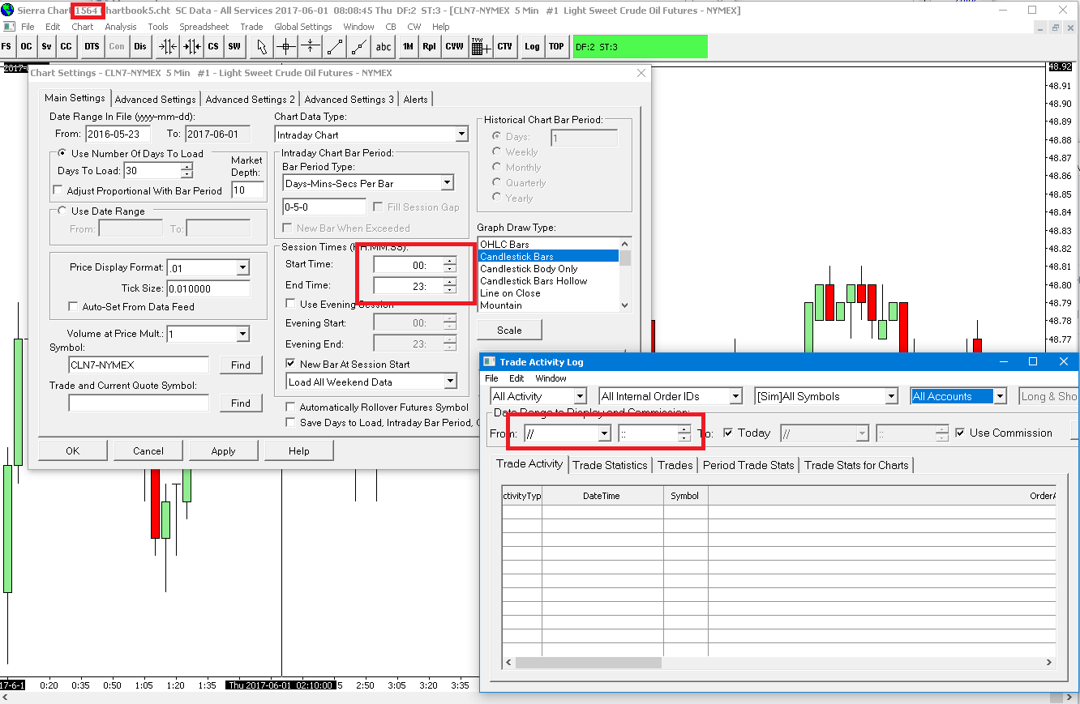
Task: Switch to the Advanced Settings tab
Action: tap(155, 100)
